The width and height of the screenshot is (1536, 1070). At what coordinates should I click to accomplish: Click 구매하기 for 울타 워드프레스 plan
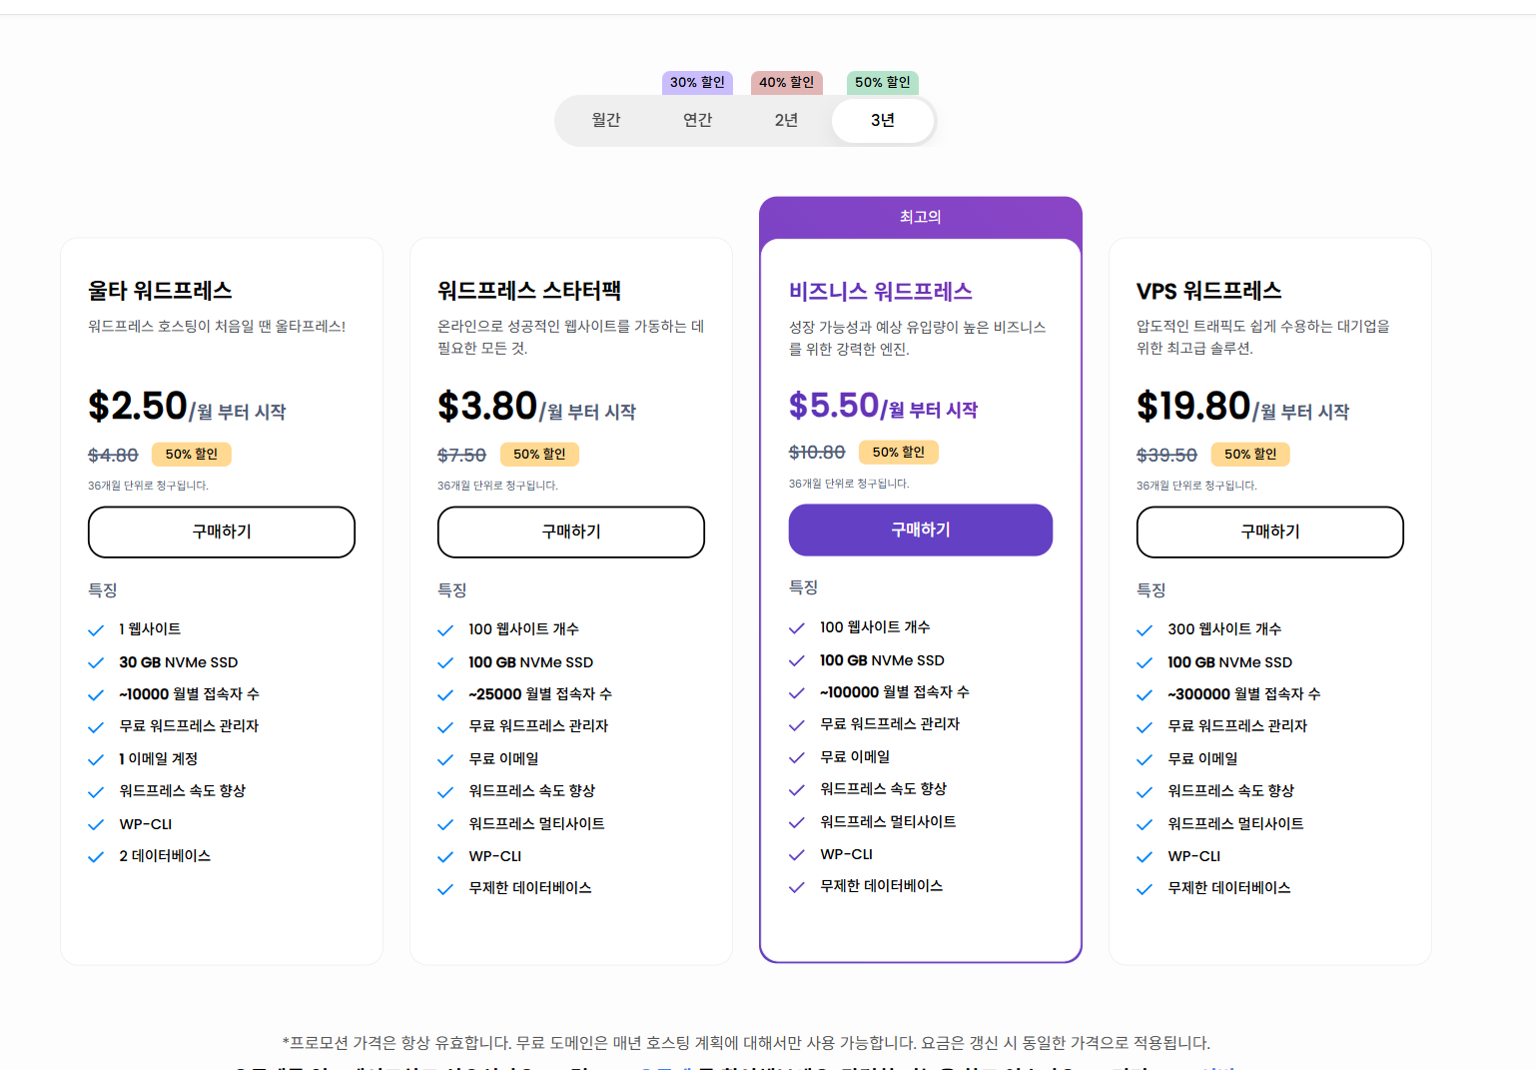click(222, 532)
